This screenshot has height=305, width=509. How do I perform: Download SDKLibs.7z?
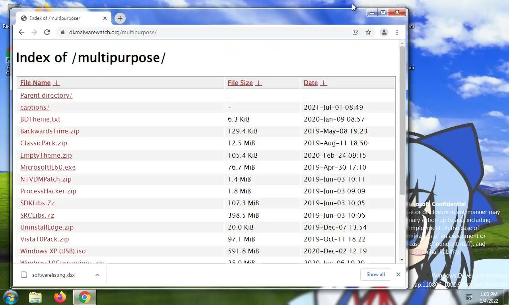(x=37, y=203)
